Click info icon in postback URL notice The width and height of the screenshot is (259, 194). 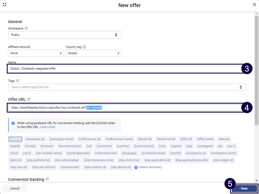13,123
